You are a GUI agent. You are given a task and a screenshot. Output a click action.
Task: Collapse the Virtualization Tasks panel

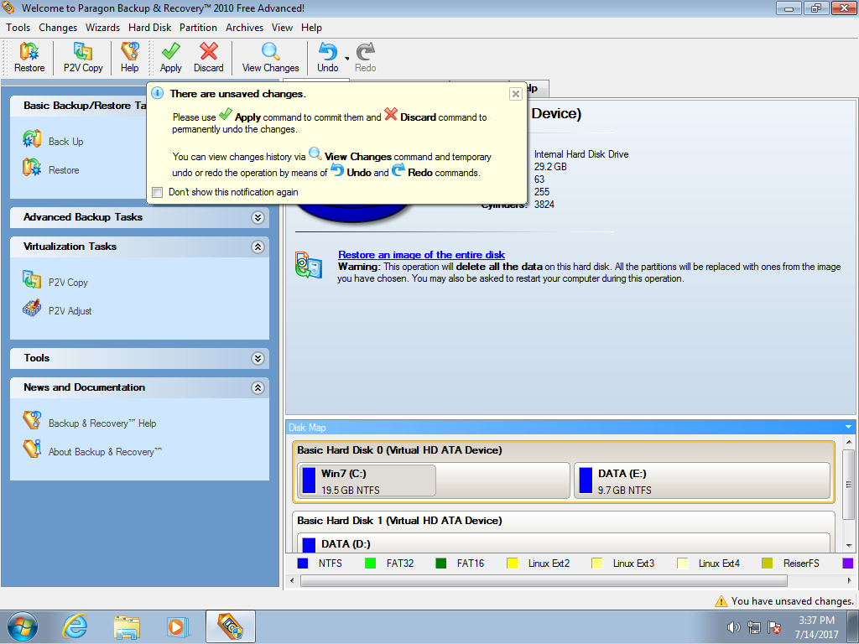point(258,247)
